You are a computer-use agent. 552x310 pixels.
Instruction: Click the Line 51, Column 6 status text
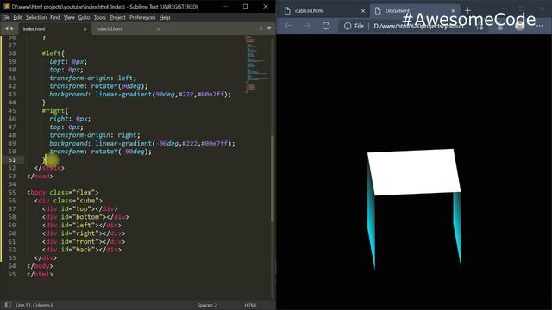pos(34,305)
